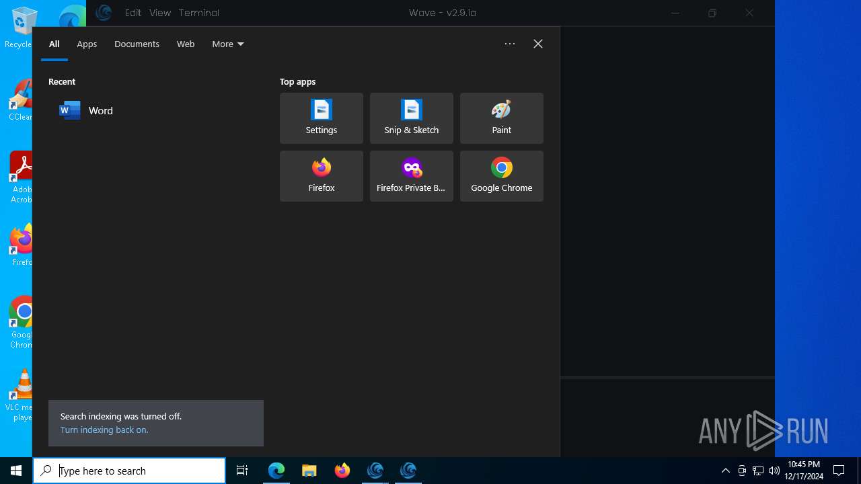The width and height of the screenshot is (861, 484).
Task: Expand the More dropdown filter
Action: click(228, 44)
